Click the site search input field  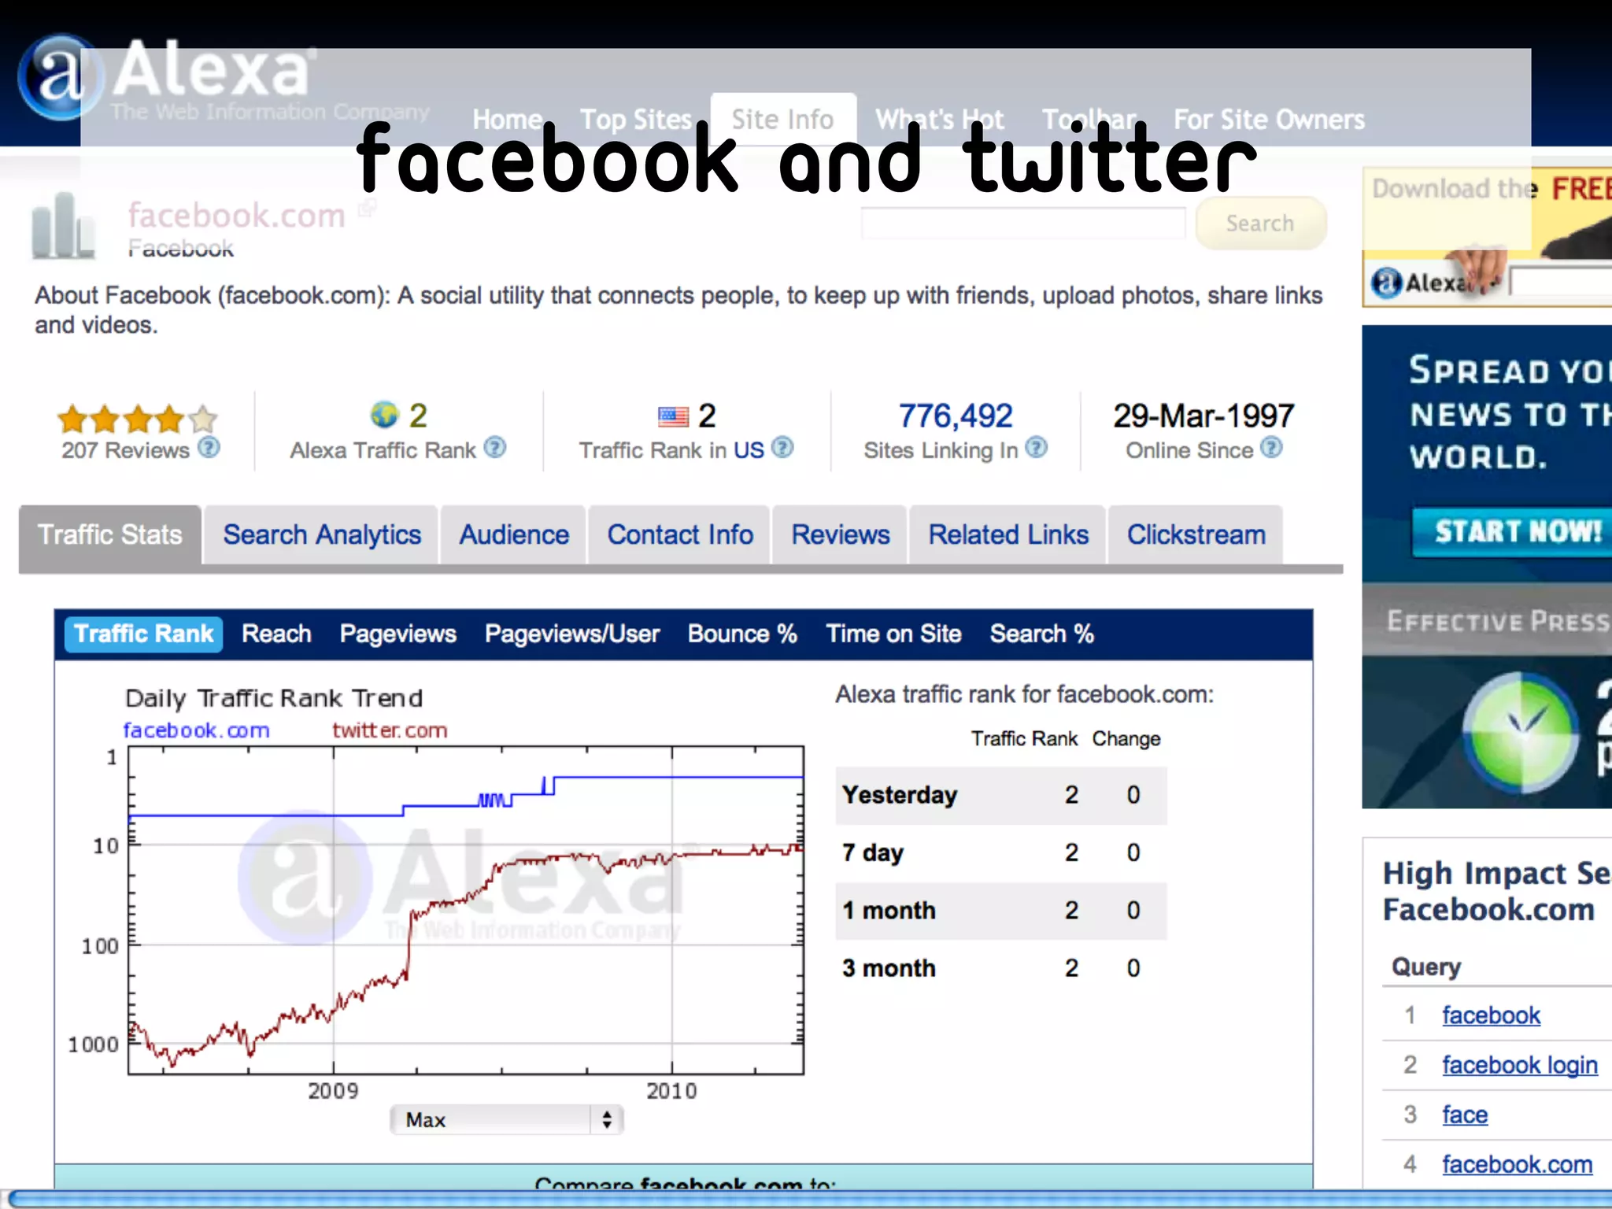pos(1023,224)
